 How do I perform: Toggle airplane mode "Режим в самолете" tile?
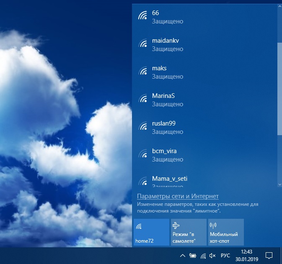pos(189,232)
